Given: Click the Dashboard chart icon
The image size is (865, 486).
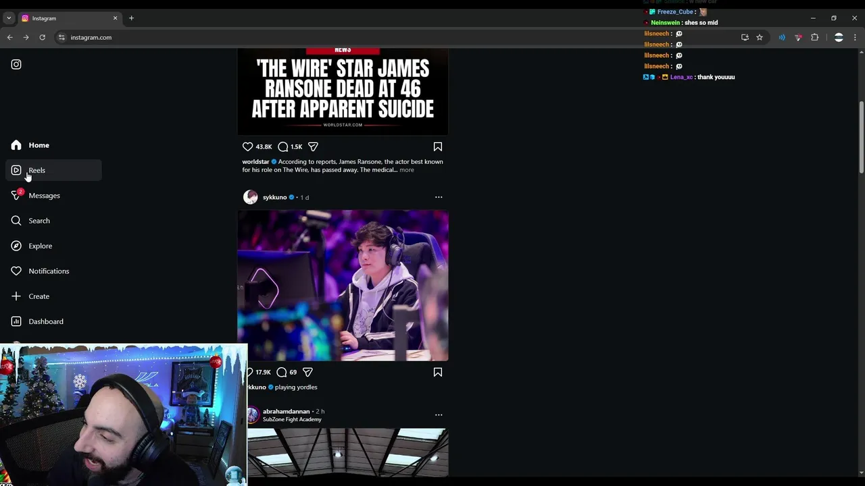Looking at the screenshot, I should [x=16, y=321].
